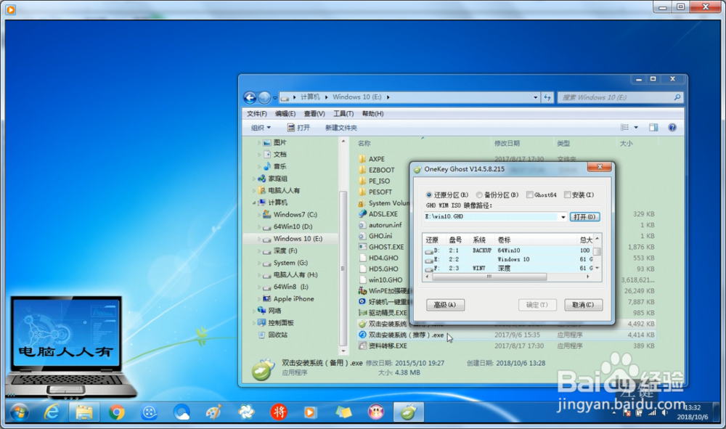Click the 打开(O) button

tap(584, 216)
